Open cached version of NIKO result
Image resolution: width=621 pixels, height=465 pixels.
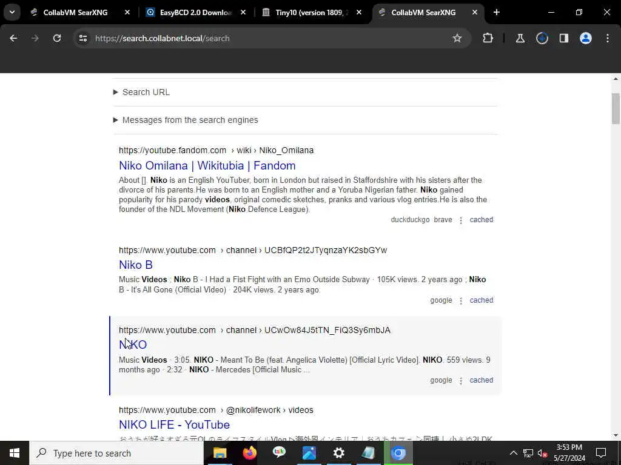481,380
